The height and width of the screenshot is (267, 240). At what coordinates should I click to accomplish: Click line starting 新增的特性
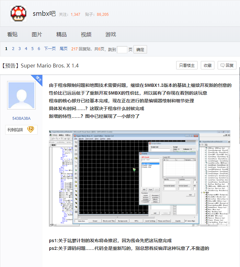pyautogui.click(x=94, y=116)
